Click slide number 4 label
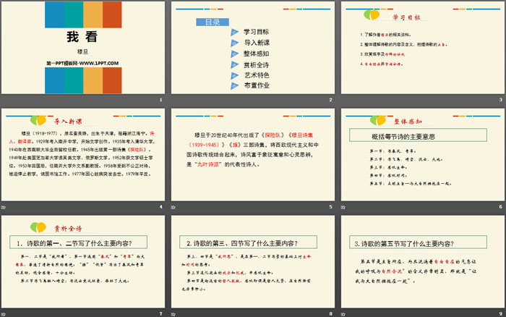The image size is (506, 317). pos(160,207)
